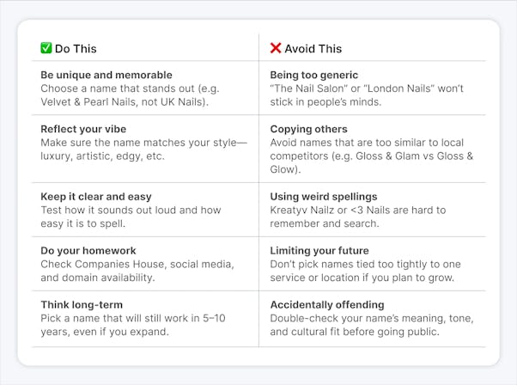This screenshot has width=517, height=385.
Task: Click the 'Think long-term' heading
Action: pyautogui.click(x=82, y=305)
